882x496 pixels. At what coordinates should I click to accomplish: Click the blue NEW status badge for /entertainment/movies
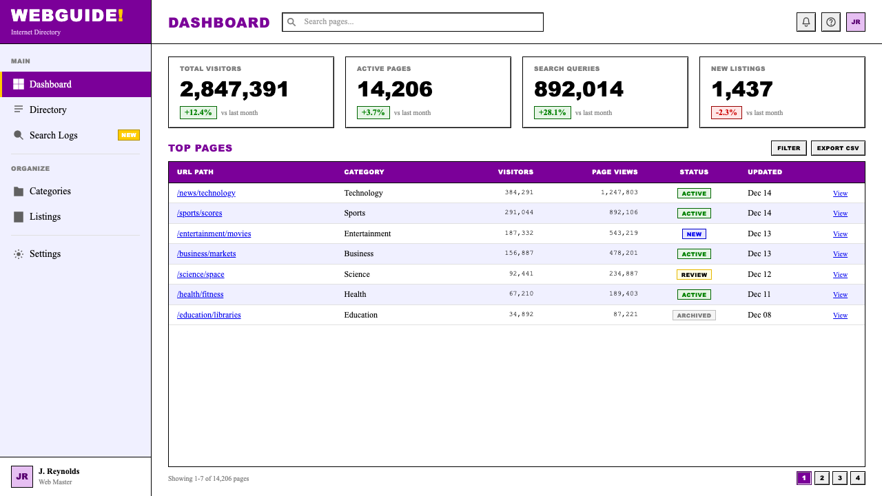tap(694, 234)
